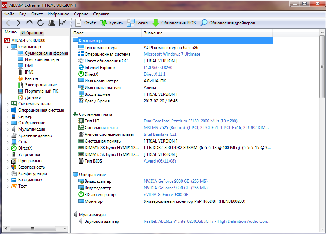Open the user profile icon in toolbar
Screen dimensions: 326x234
click(51, 23)
